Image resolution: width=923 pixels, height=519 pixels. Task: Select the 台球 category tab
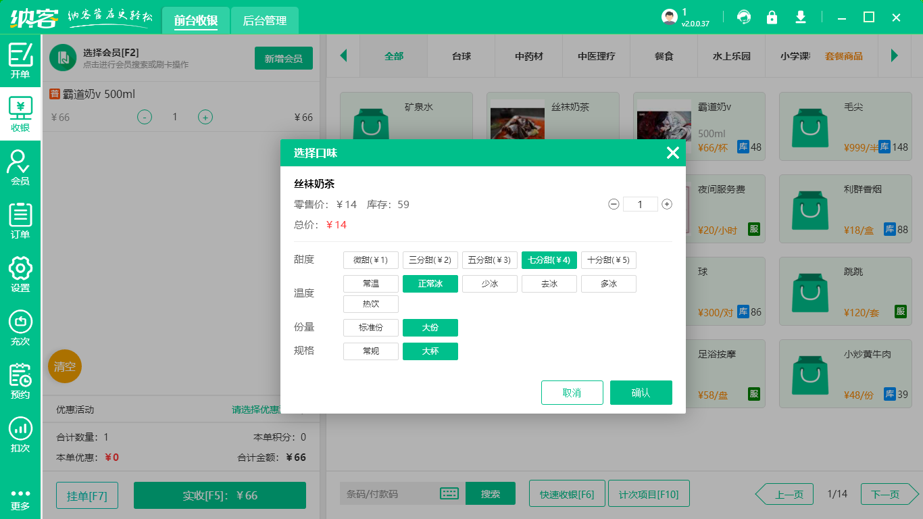(461, 56)
